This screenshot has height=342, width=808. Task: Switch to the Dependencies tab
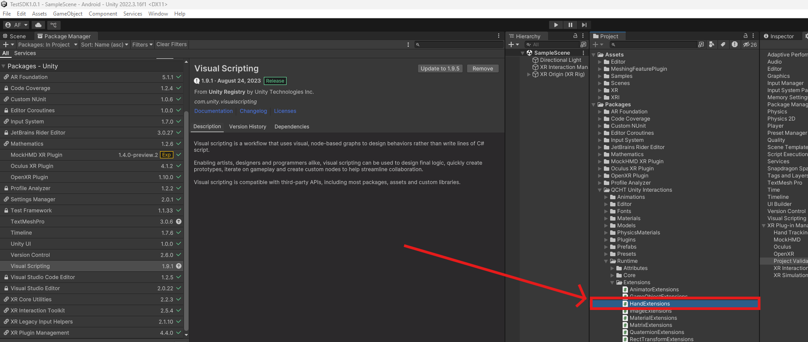[291, 127]
